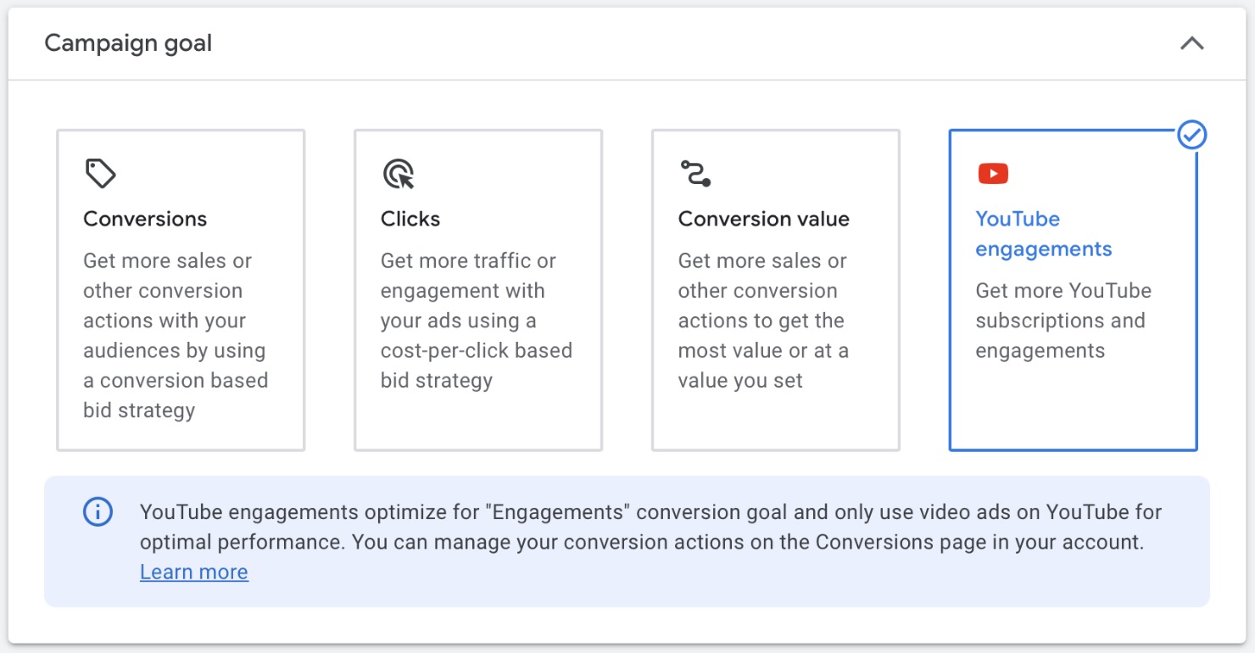1255x653 pixels.
Task: Click the Conversions tag icon
Action: 100,174
